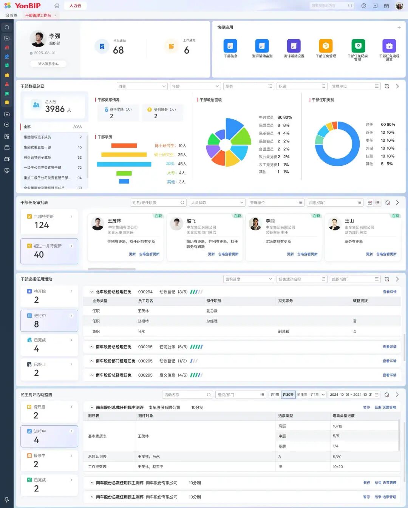This screenshot has width=408, height=508.
Task: Click the 姓名/现任职务 search field
Action: (156, 203)
